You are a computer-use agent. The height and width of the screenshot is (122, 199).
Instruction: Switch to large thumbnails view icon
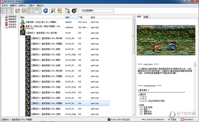coord(18,11)
